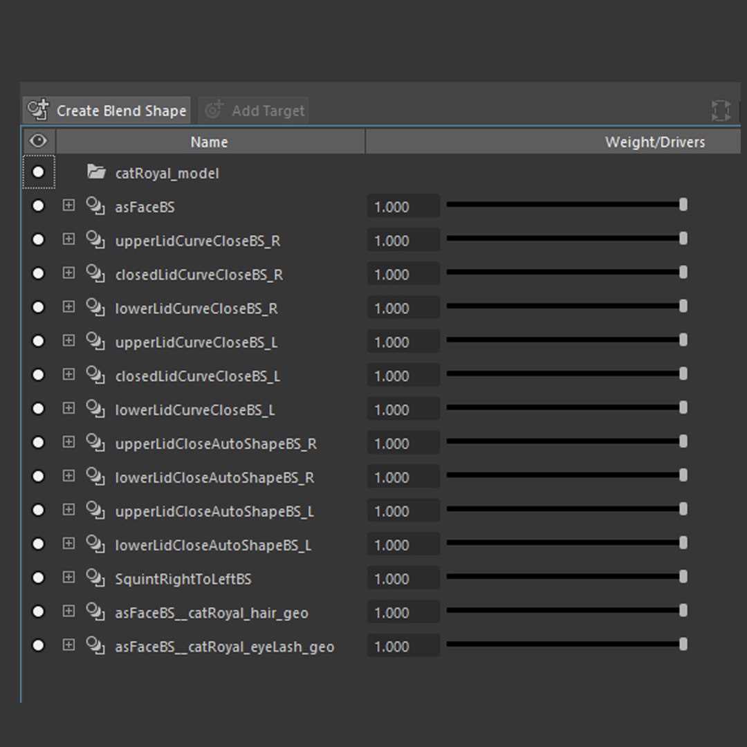Expand asFaceBS__catRoyal_eyeLash_geo targets
The width and height of the screenshot is (747, 747).
point(68,645)
